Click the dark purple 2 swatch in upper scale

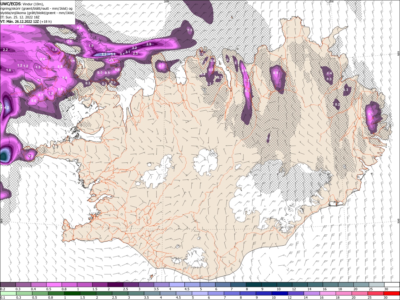pos(115,285)
